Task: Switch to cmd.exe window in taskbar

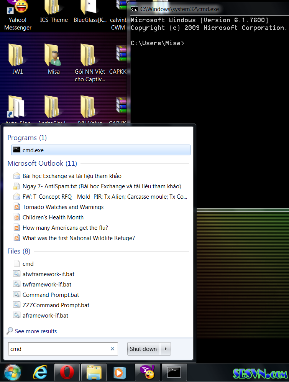Action: pos(174,372)
